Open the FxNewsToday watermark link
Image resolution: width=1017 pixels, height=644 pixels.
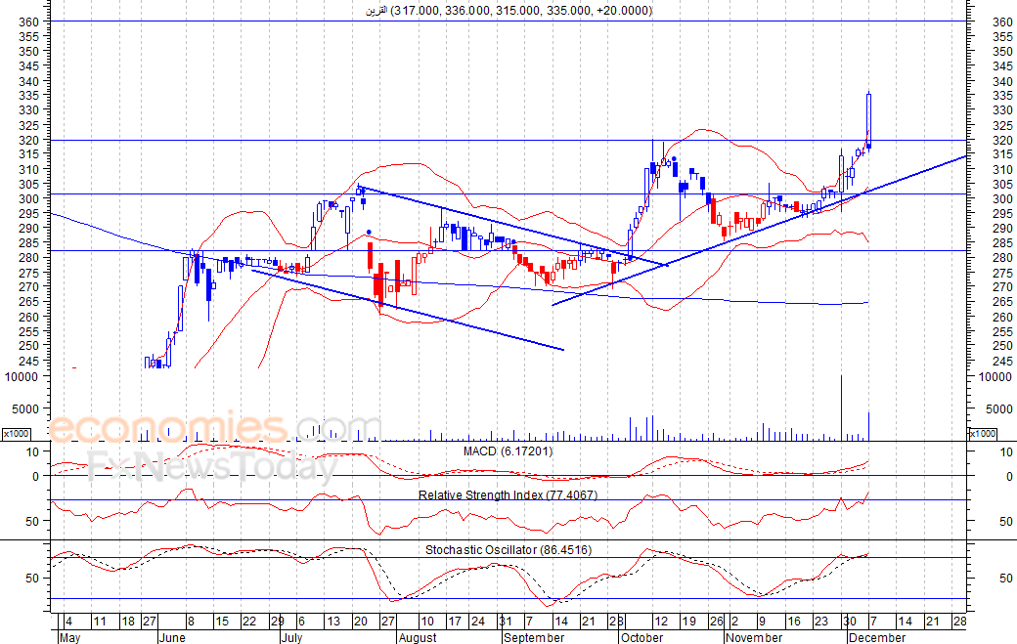pos(212,469)
